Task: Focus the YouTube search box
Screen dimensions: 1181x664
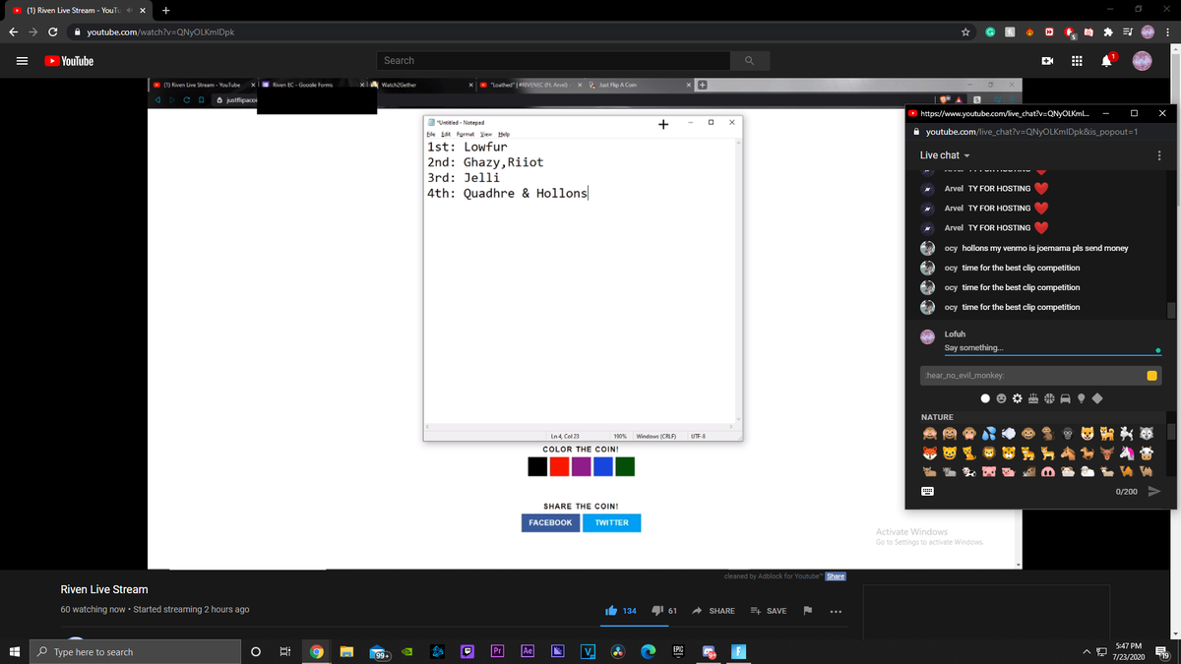Action: pos(553,61)
